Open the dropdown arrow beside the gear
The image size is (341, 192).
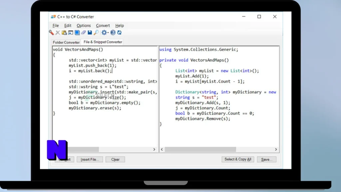tap(108, 33)
